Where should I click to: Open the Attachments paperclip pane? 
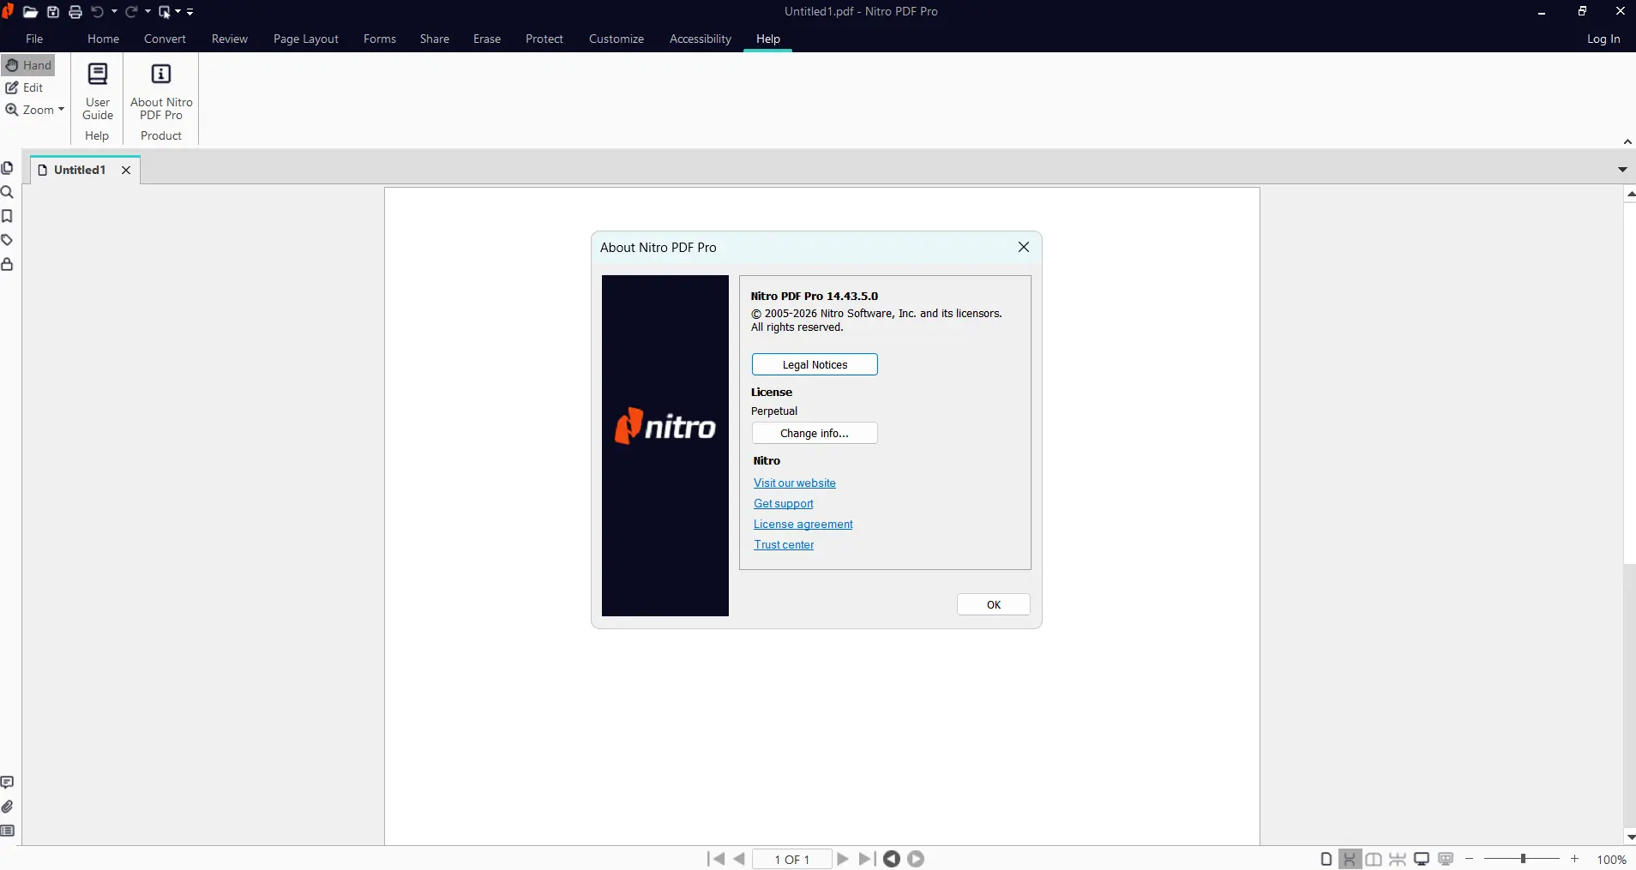pos(8,807)
